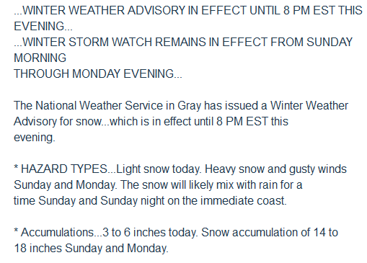The width and height of the screenshot is (367, 263).
Task: Click '8 PM EST this' in the paragraph
Action: [252, 122]
